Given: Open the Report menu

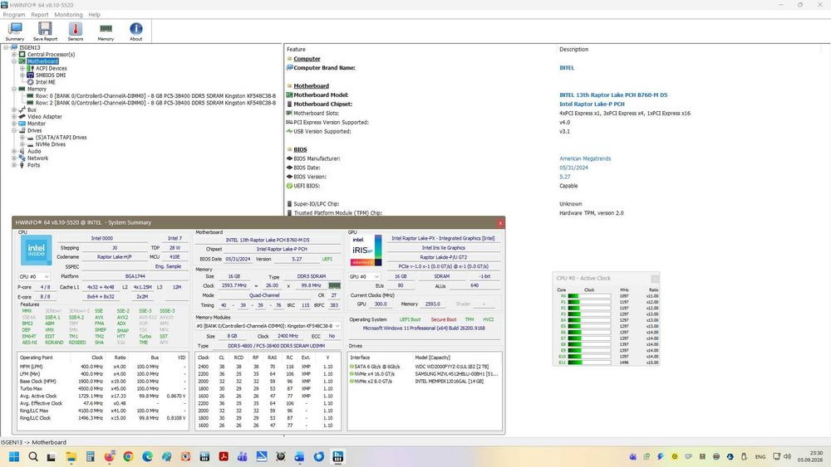Looking at the screenshot, I should coord(40,15).
